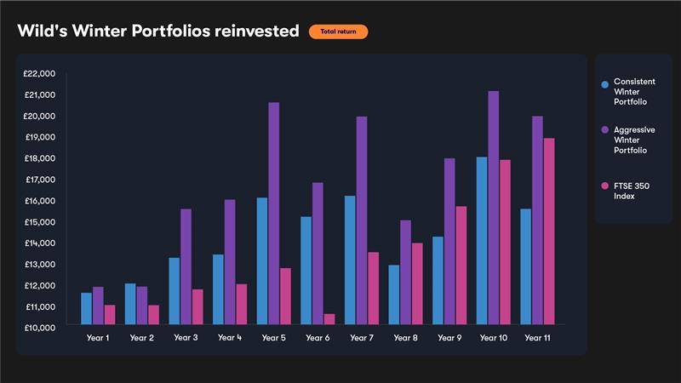The height and width of the screenshot is (383, 681).
Task: Select the purple Aggressive bar for Year 3
Action: point(186,266)
